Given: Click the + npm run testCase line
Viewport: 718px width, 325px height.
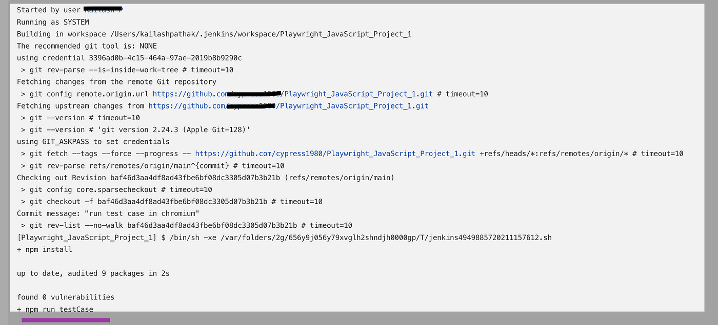Looking at the screenshot, I should pyautogui.click(x=55, y=309).
